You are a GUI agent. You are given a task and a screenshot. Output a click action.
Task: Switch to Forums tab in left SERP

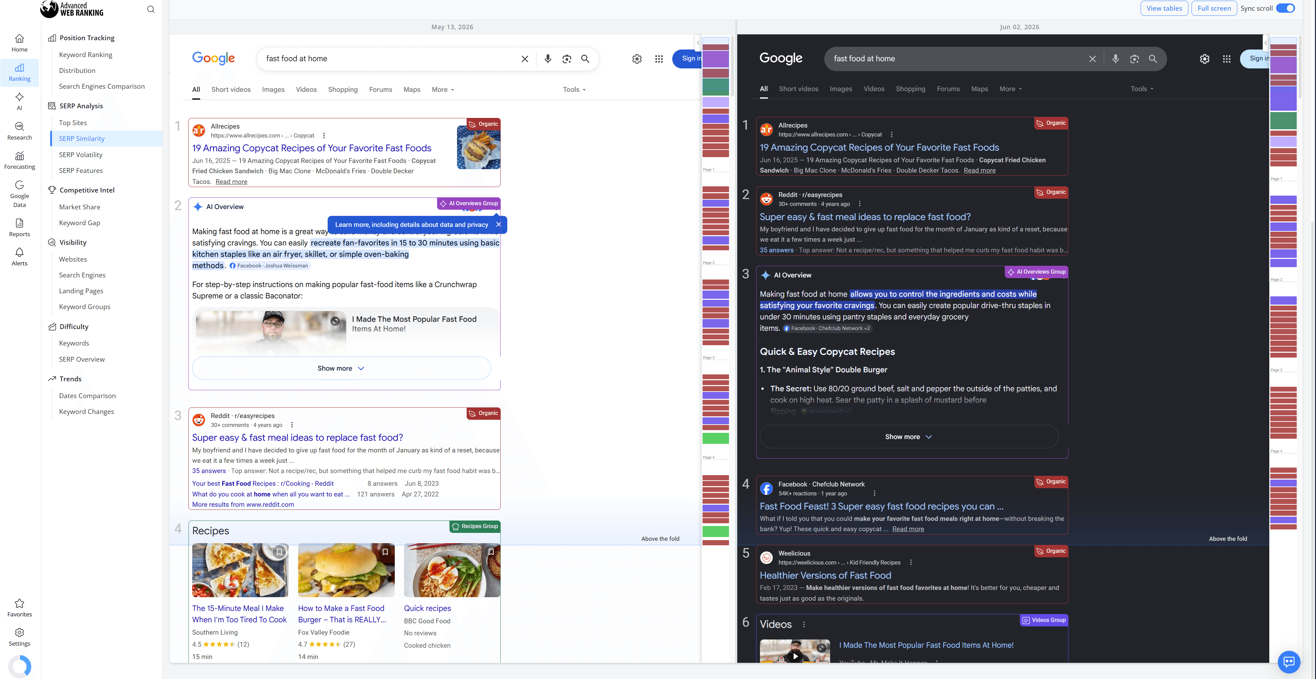click(381, 89)
